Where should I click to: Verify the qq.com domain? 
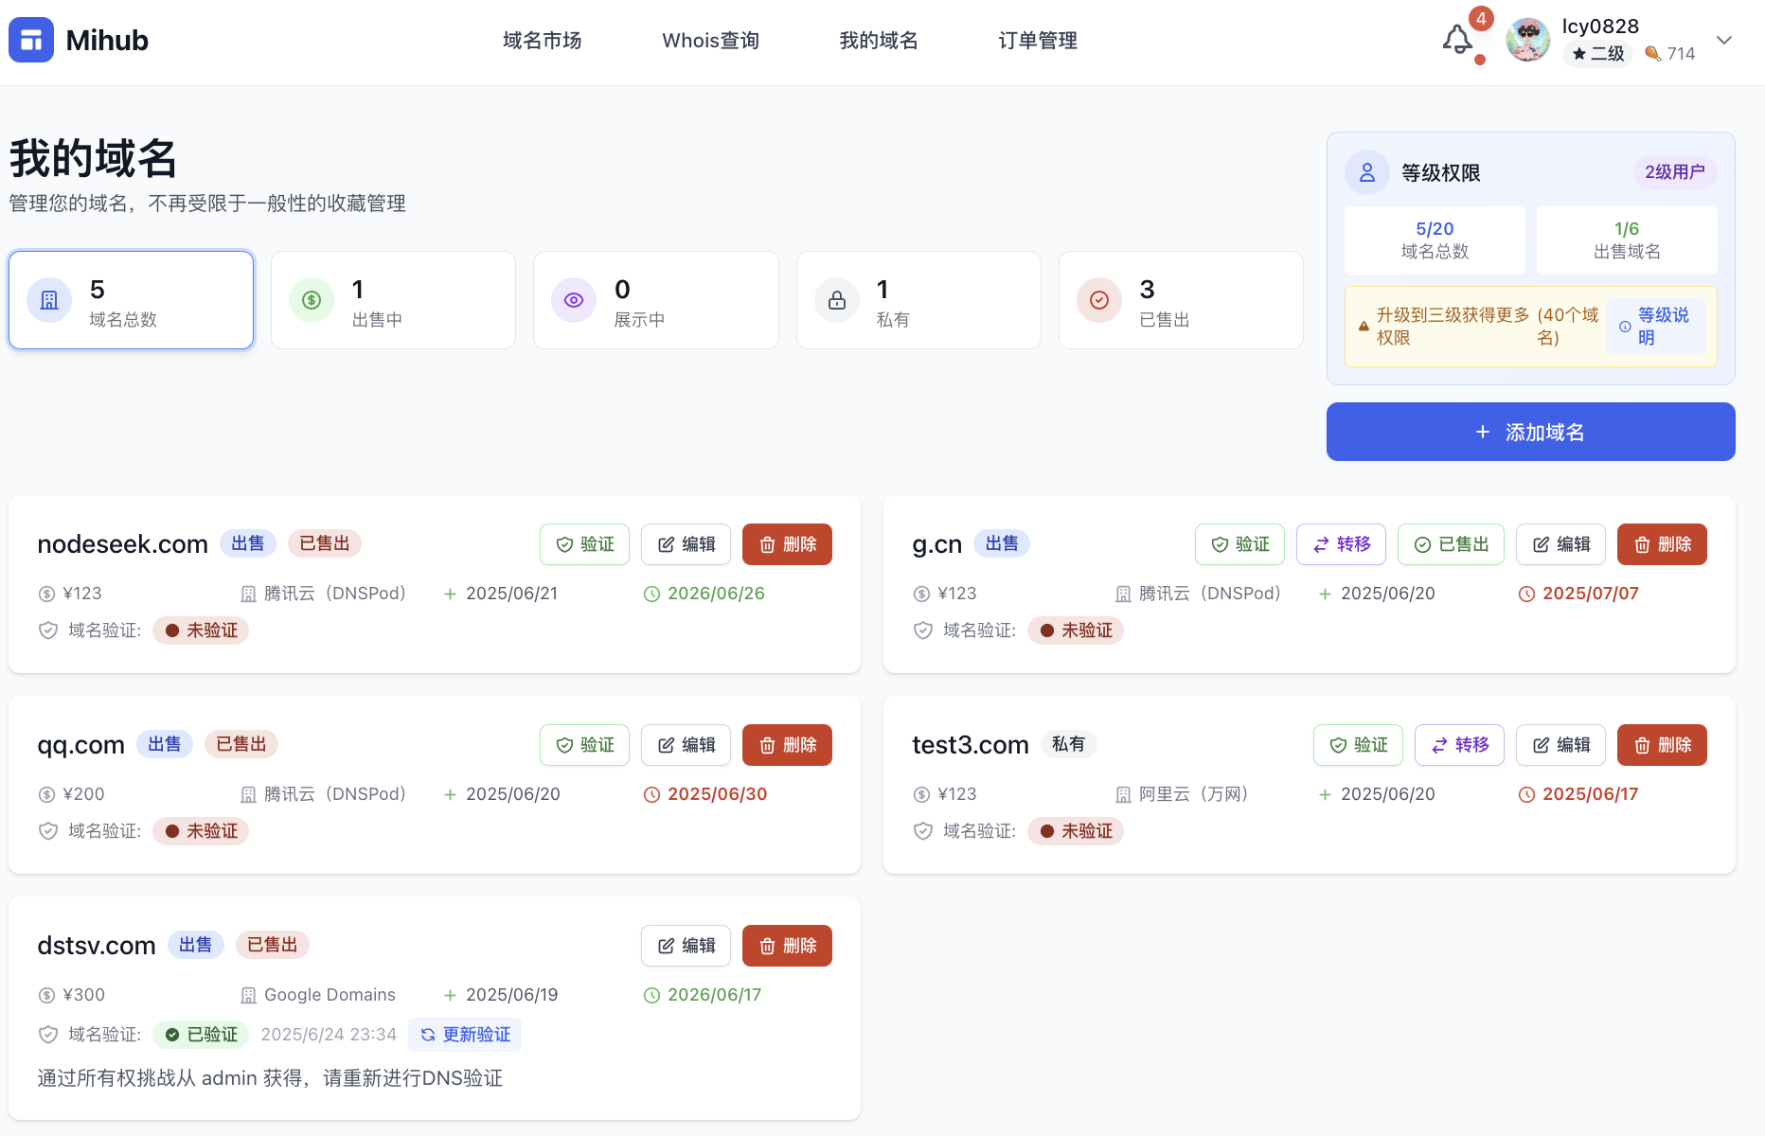click(x=584, y=745)
